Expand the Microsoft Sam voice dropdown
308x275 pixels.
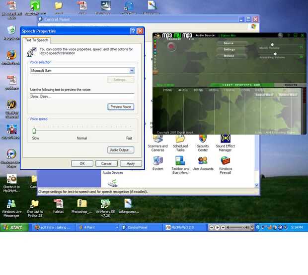coord(132,71)
